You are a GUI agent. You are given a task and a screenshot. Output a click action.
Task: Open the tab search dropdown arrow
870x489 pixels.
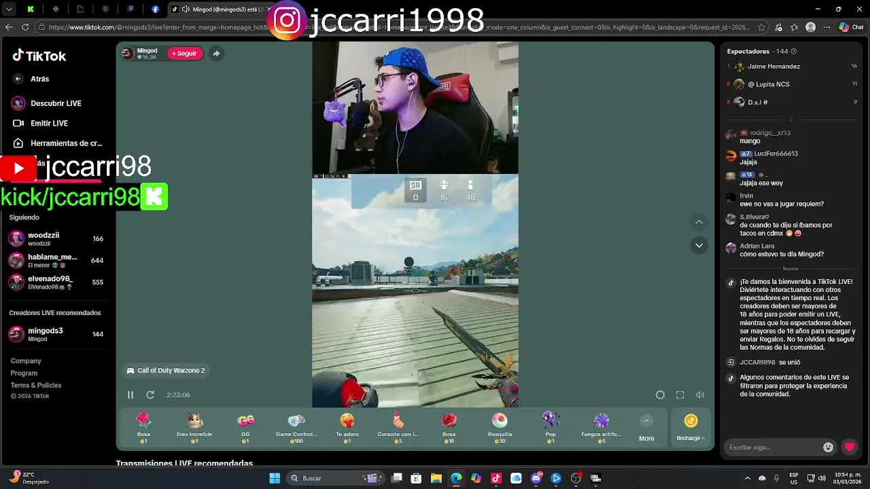(10, 10)
